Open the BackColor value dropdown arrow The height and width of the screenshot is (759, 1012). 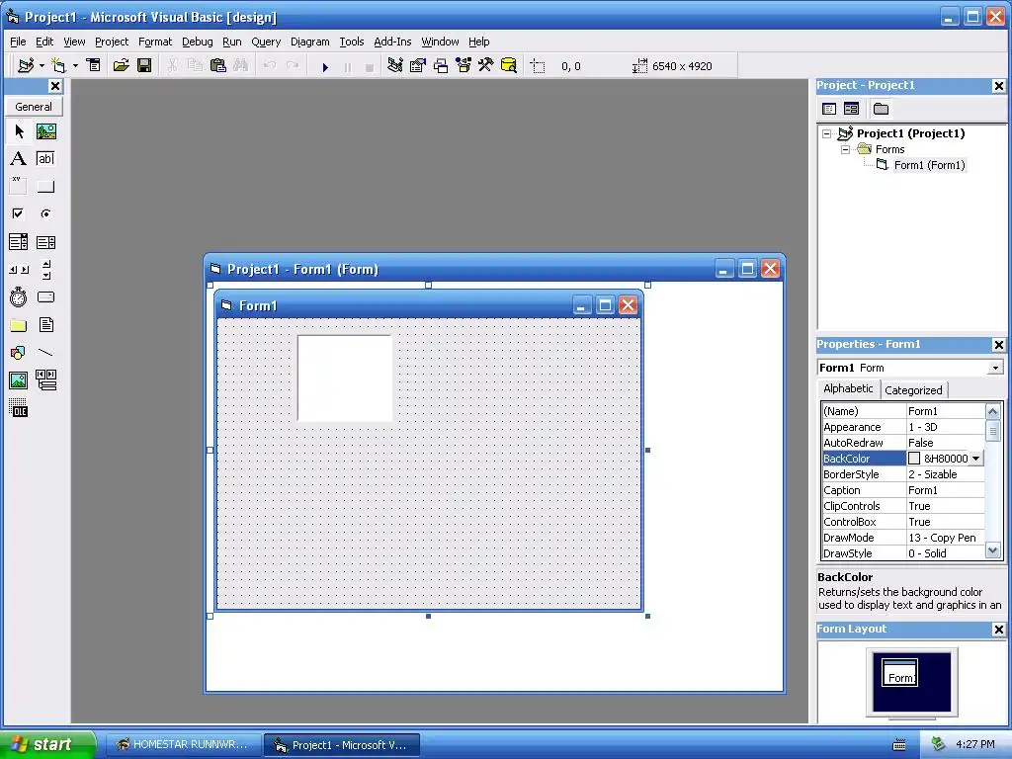(975, 459)
